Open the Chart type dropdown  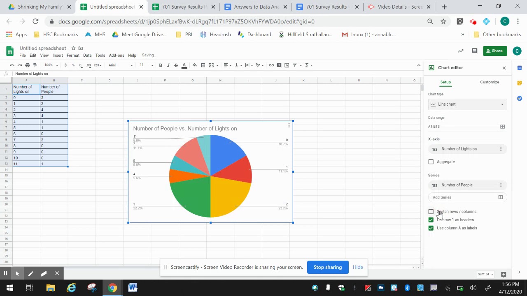point(467,104)
